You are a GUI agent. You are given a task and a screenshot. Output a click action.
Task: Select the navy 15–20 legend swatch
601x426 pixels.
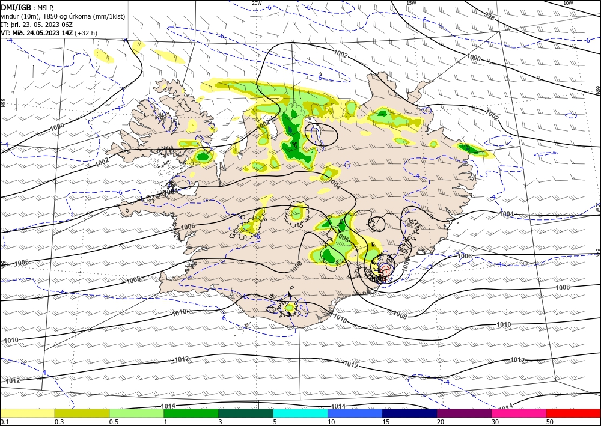pos(410,413)
